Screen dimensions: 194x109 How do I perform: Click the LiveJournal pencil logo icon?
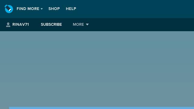(9, 9)
